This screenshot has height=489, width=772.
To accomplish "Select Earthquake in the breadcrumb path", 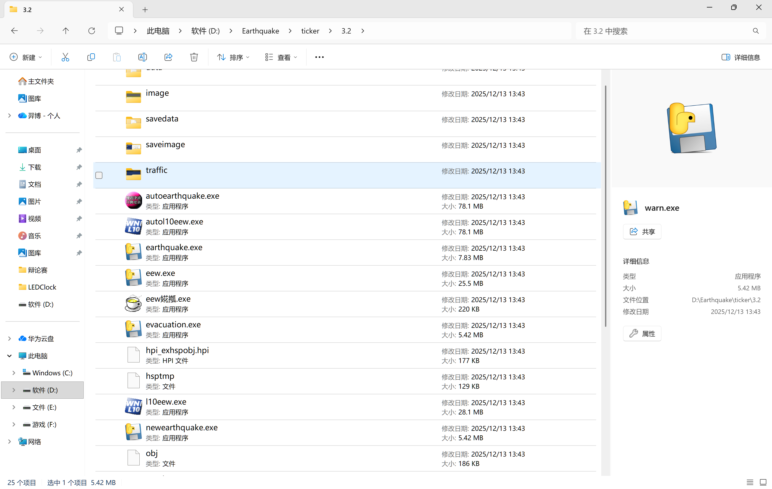I will pyautogui.click(x=260, y=31).
